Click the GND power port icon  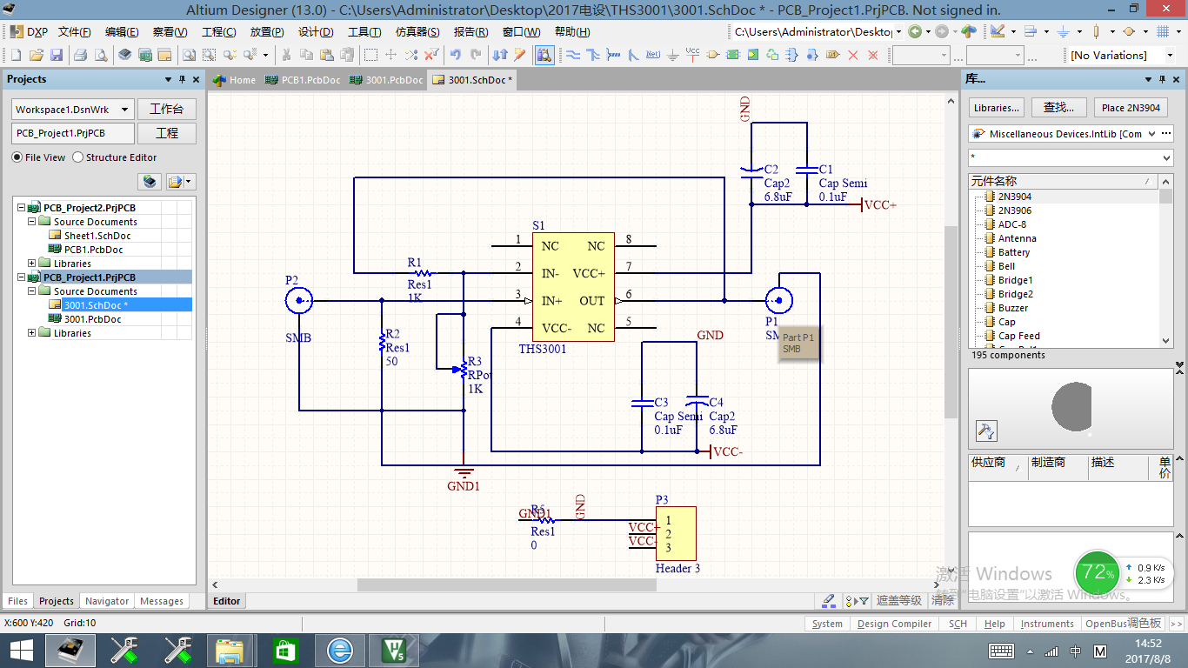point(672,55)
